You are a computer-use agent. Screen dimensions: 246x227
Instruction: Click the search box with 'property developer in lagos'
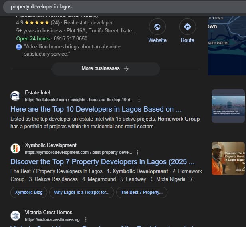pyautogui.click(x=125, y=7)
